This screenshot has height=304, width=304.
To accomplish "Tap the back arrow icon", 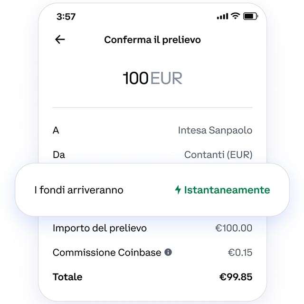I will [60, 40].
